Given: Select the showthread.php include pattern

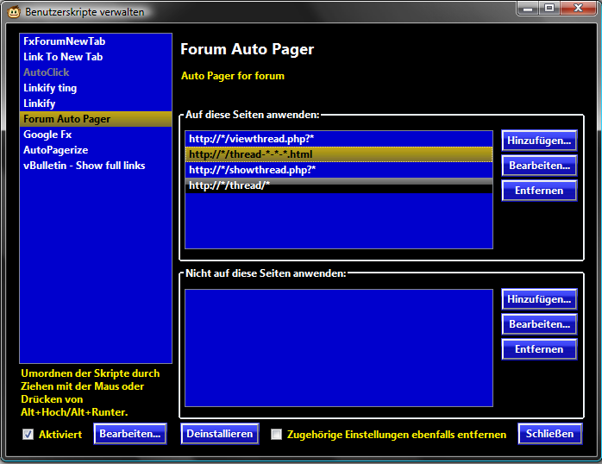Looking at the screenshot, I should pos(339,170).
